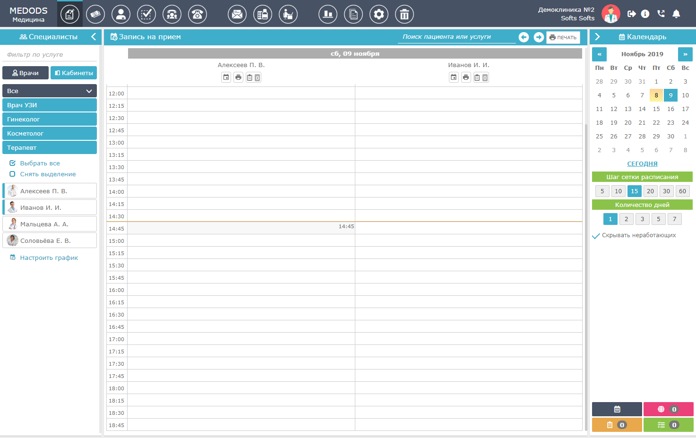The height and width of the screenshot is (438, 696).
Task: Click the patient or service search field
Action: [x=456, y=37]
